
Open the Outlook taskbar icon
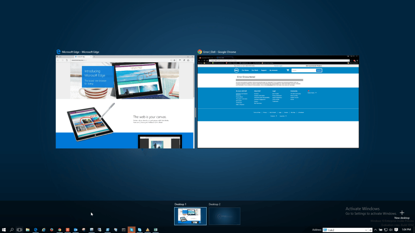(75, 230)
